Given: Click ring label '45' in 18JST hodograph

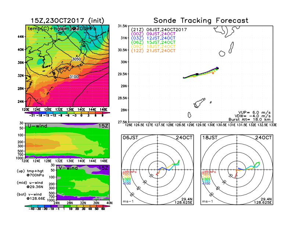Looking at the screenshot, I should (x=218, y=188).
